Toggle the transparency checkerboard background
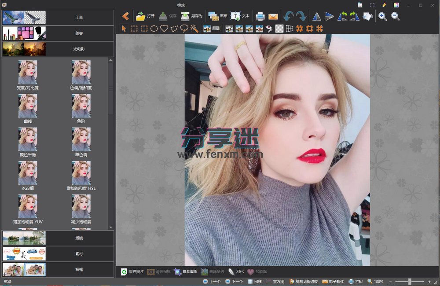 [279, 28]
